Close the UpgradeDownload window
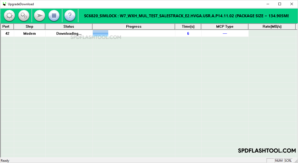The height and width of the screenshot is (163, 298). 292,4
